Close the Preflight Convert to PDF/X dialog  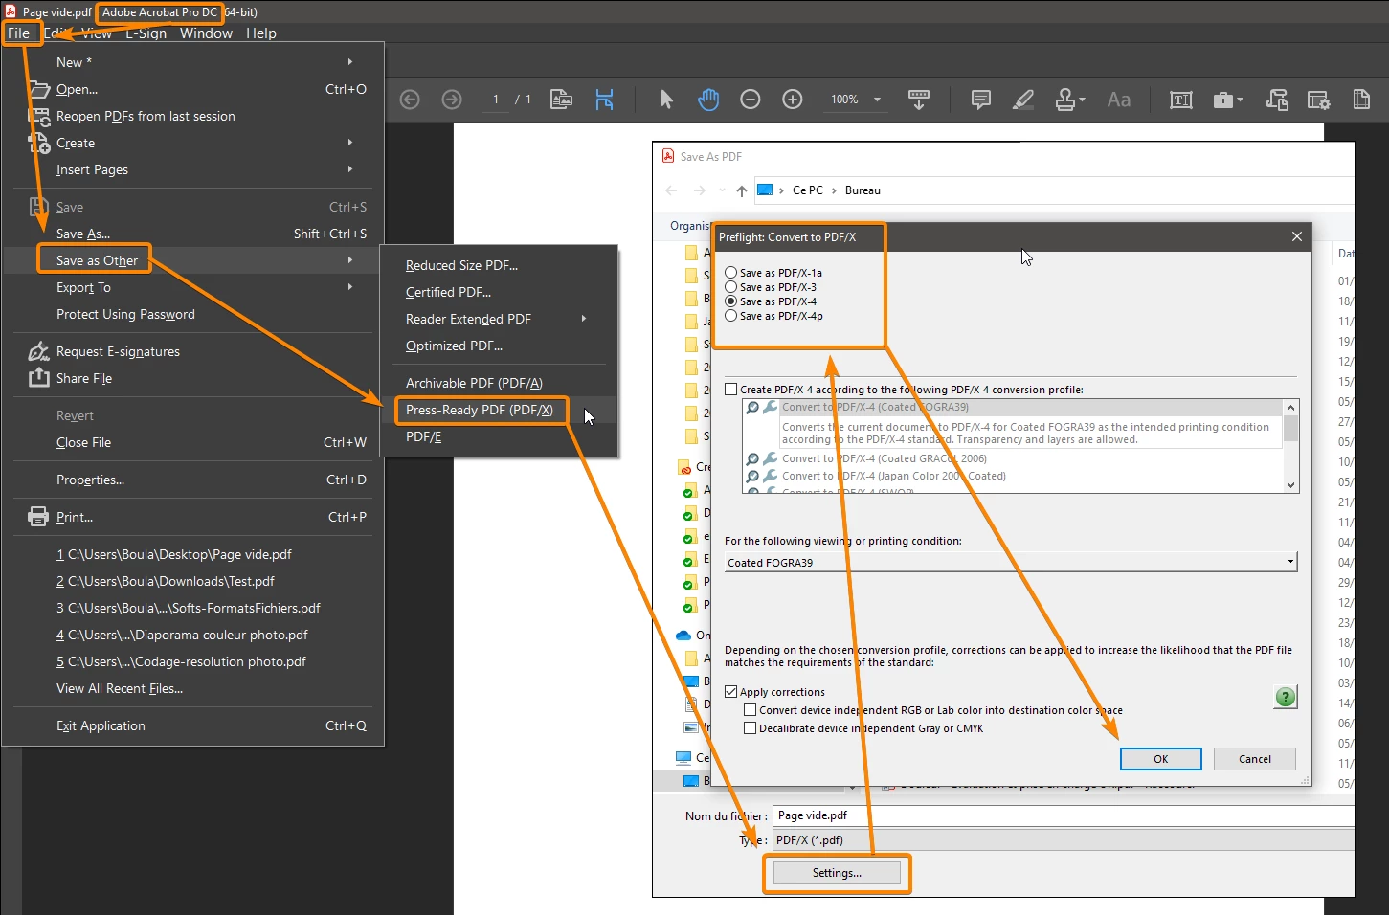tap(1297, 236)
